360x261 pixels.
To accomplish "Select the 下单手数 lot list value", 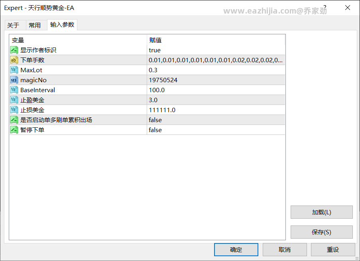I will click(x=216, y=60).
